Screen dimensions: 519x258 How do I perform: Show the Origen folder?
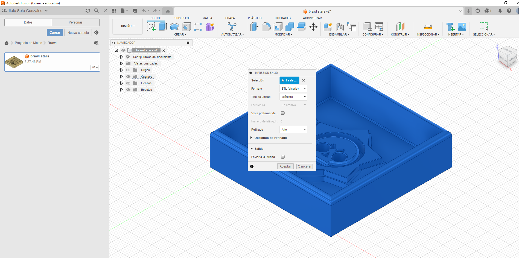[x=128, y=70]
